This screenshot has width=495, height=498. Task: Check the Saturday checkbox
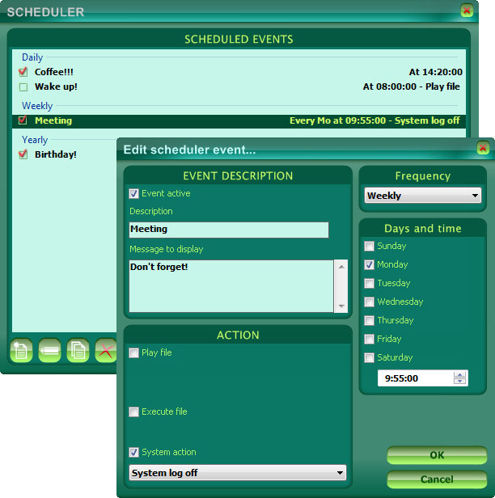[369, 357]
